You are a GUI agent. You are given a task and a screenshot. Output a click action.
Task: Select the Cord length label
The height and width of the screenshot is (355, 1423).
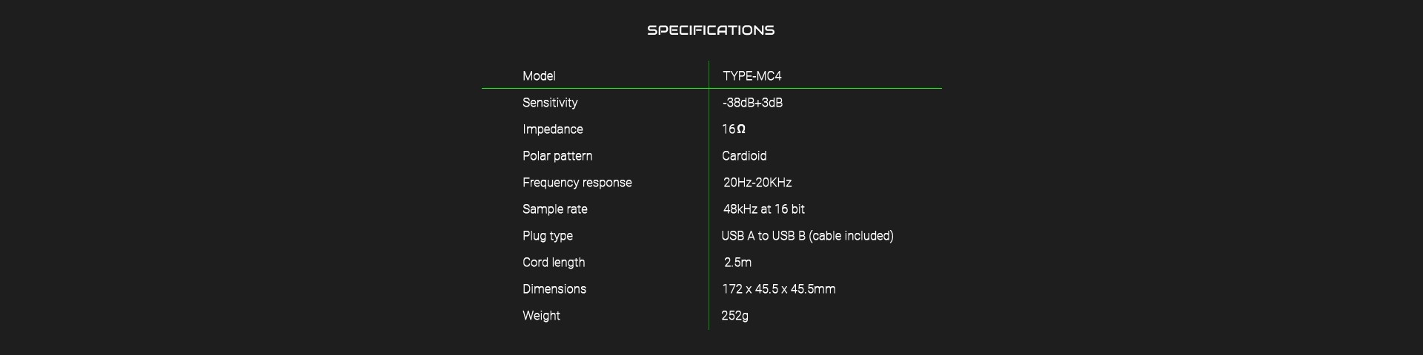pyautogui.click(x=554, y=263)
